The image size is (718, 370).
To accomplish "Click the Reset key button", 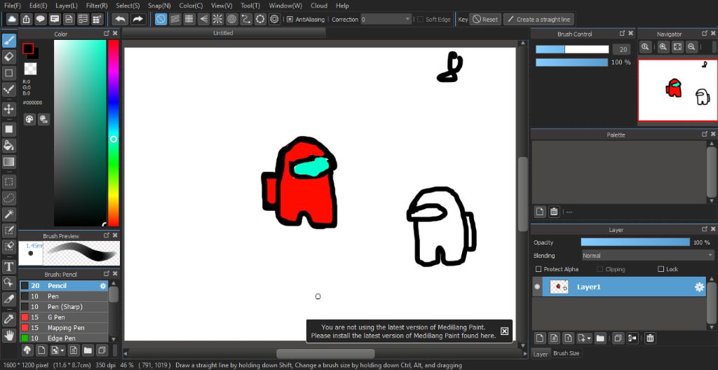I will point(486,19).
